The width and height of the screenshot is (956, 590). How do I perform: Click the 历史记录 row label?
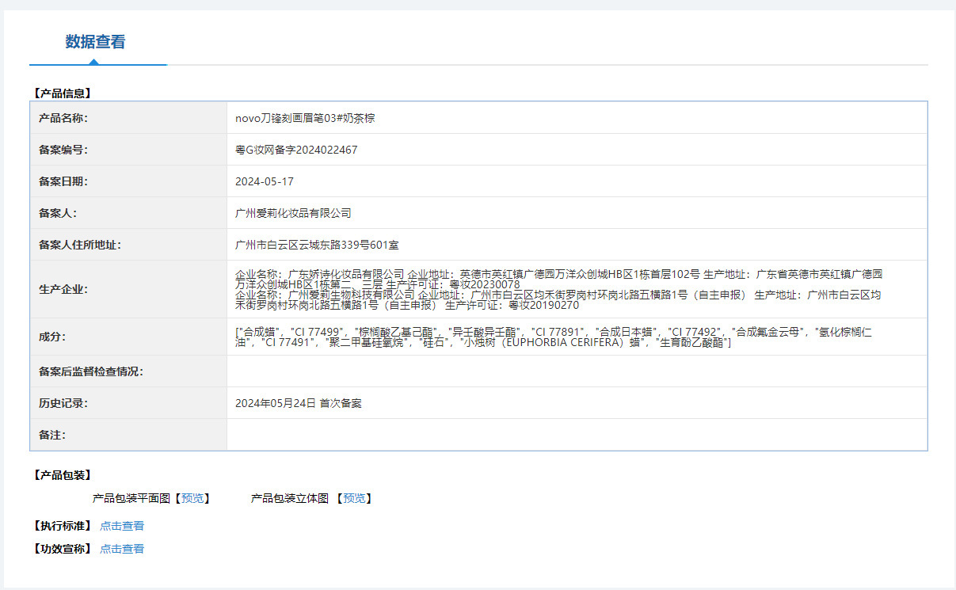pos(63,403)
